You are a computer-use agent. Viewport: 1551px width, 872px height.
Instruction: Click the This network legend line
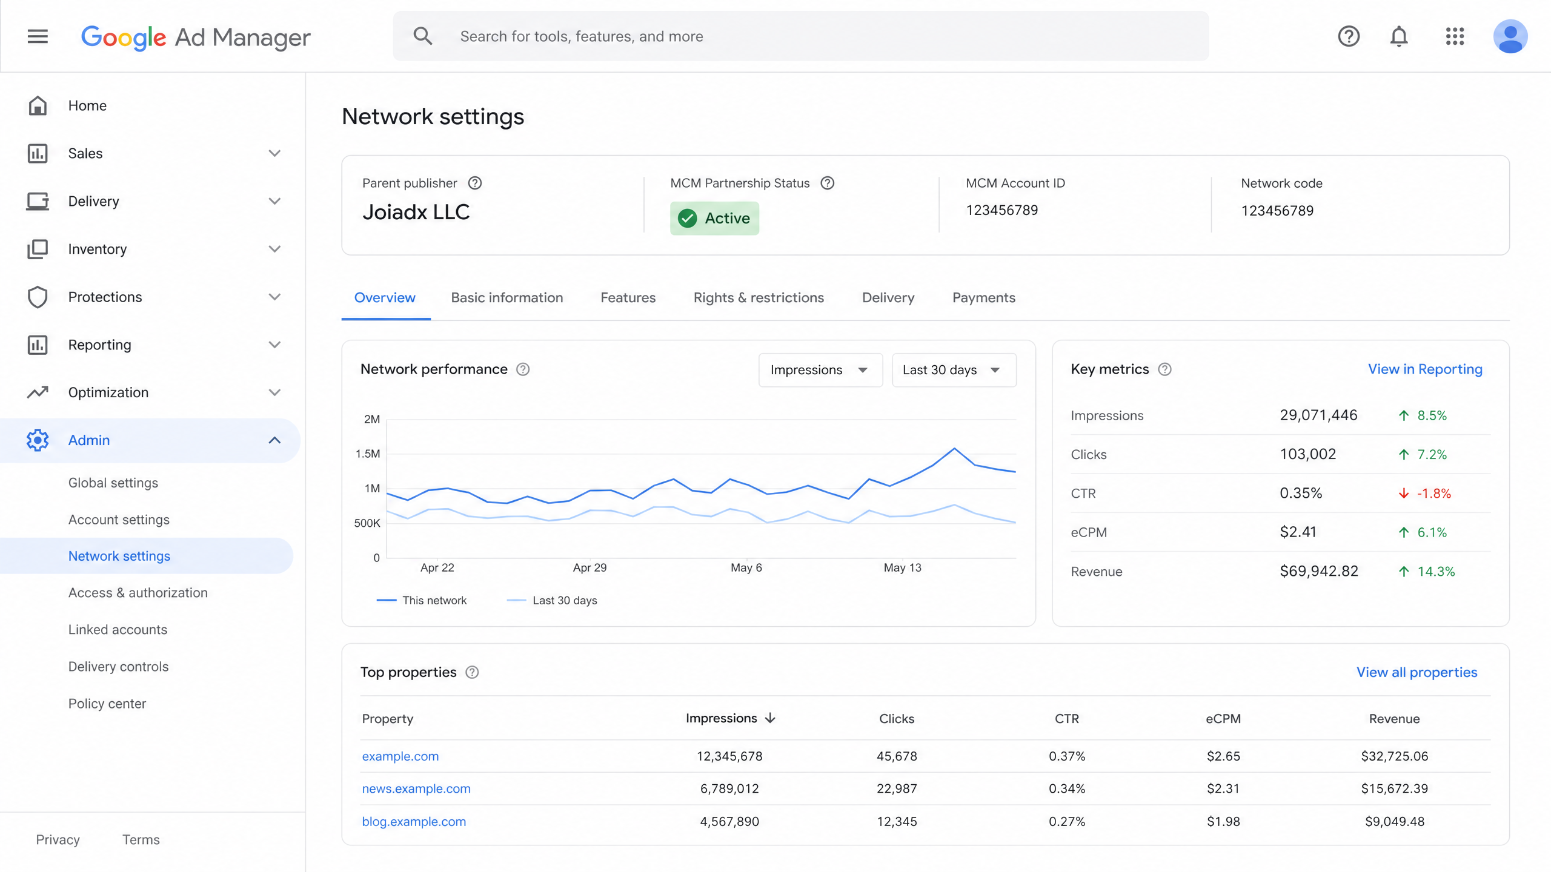point(387,600)
